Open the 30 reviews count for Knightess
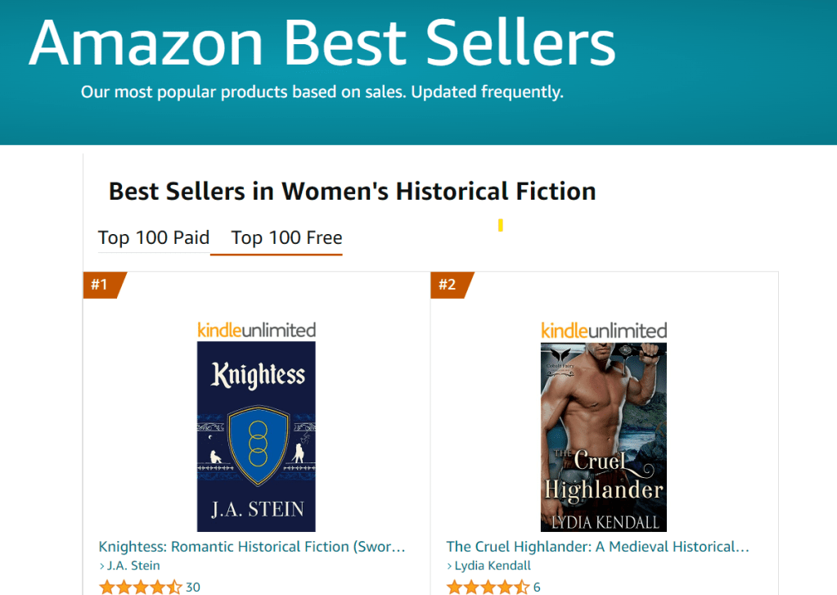Viewport: 837px width, 595px height. point(193,587)
